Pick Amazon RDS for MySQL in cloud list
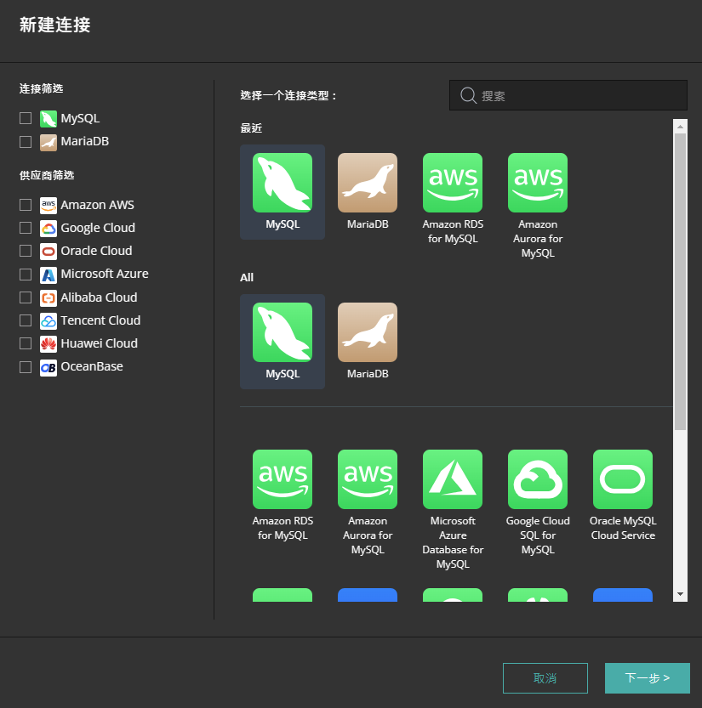Screen dimensions: 702x708 (282, 496)
